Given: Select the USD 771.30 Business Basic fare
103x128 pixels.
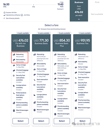Looking at the screenshot, I should pyautogui.click(x=41, y=121).
